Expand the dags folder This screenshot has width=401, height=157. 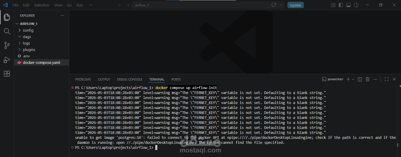(41, 37)
